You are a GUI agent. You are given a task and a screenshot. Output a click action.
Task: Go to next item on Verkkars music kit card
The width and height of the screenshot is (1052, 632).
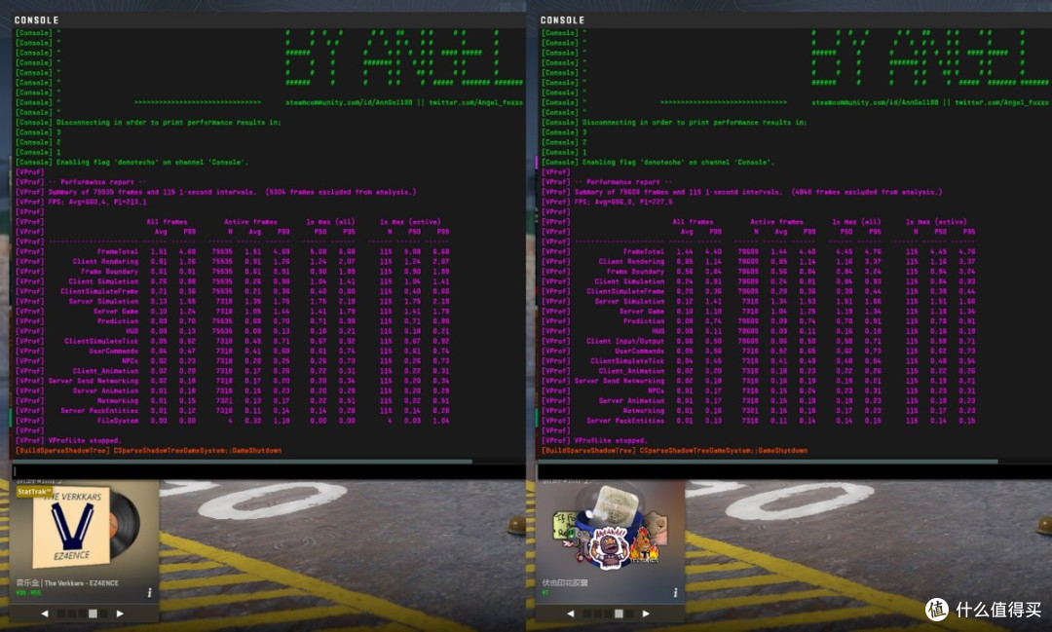tap(120, 613)
